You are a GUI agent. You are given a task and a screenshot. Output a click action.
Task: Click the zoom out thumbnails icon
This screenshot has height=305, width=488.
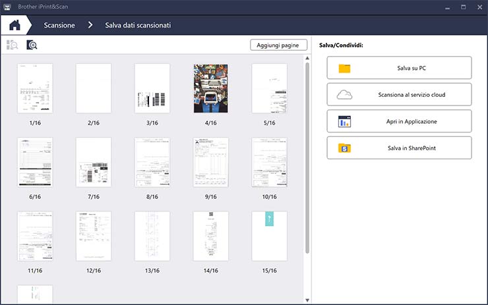(12, 45)
